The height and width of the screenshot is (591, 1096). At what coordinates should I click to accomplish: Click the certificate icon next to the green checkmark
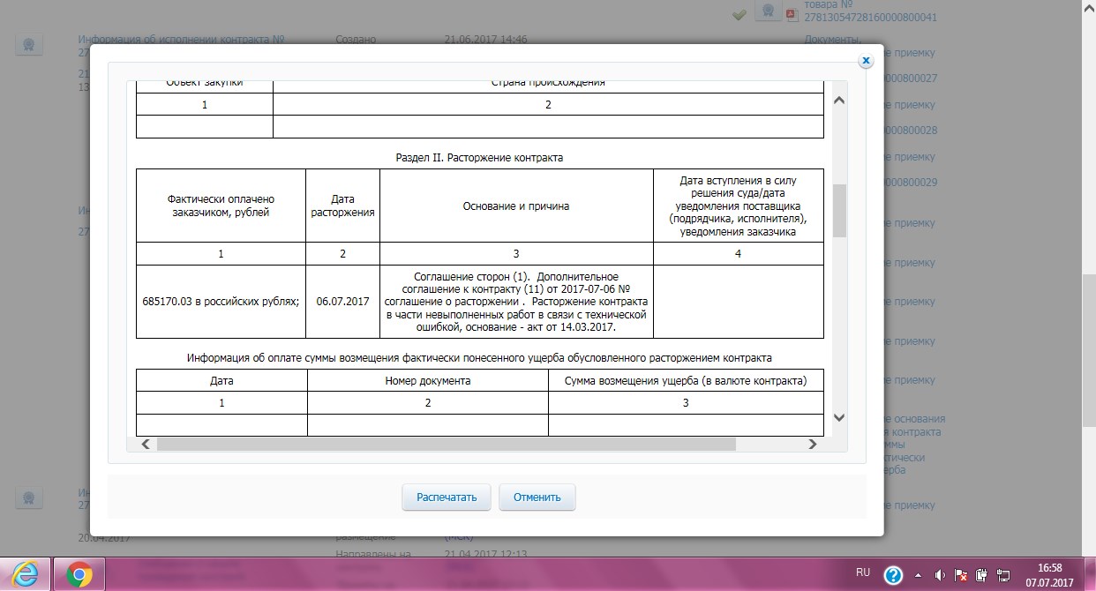point(768,12)
